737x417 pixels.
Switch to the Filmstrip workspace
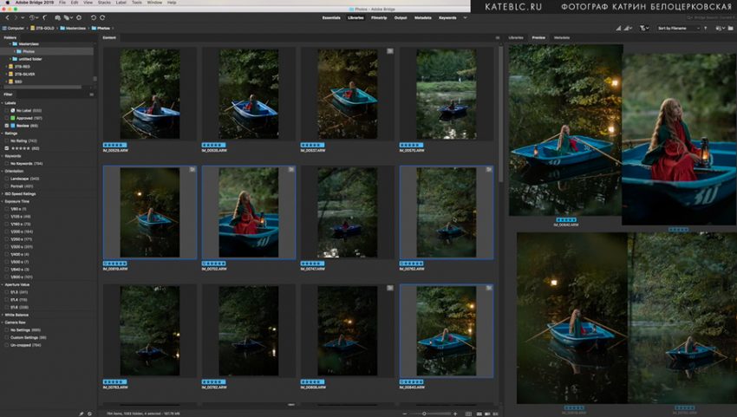pyautogui.click(x=379, y=18)
